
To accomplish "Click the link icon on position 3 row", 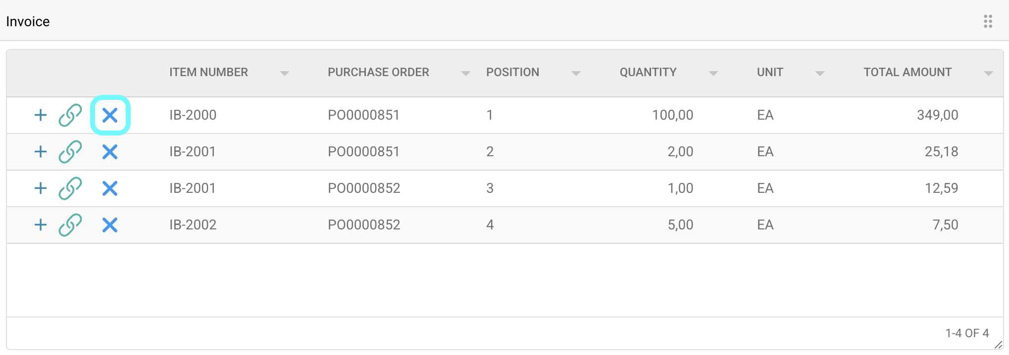I will point(70,188).
